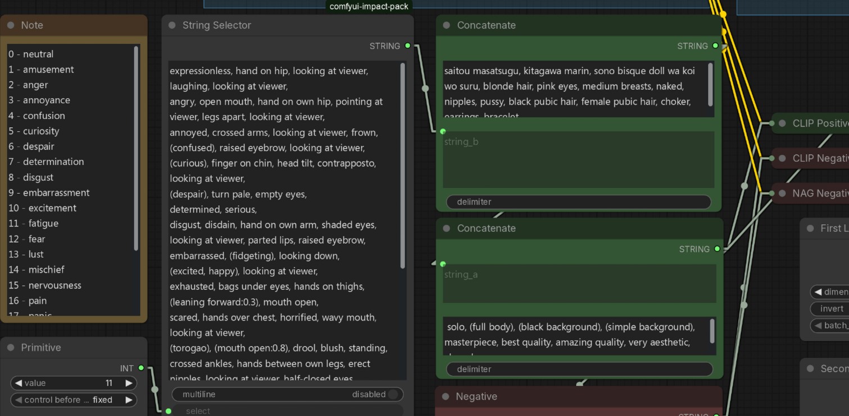
Task: Collapse the String Selector node via title dot
Action: pyautogui.click(x=172, y=25)
